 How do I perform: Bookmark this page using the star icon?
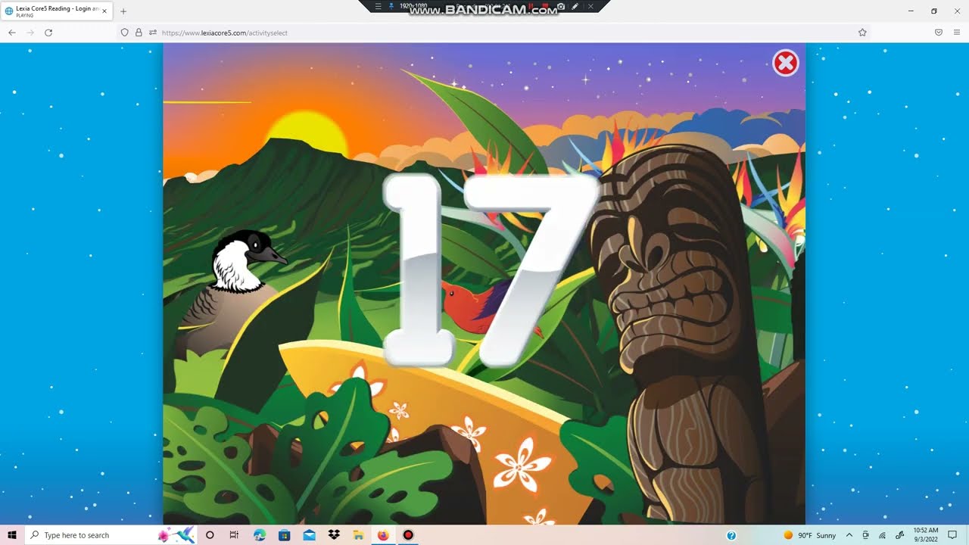(x=862, y=33)
